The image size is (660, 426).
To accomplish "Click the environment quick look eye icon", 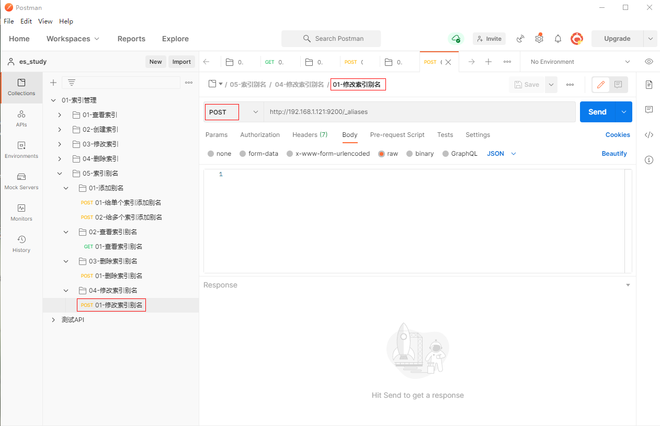I will click(x=648, y=62).
